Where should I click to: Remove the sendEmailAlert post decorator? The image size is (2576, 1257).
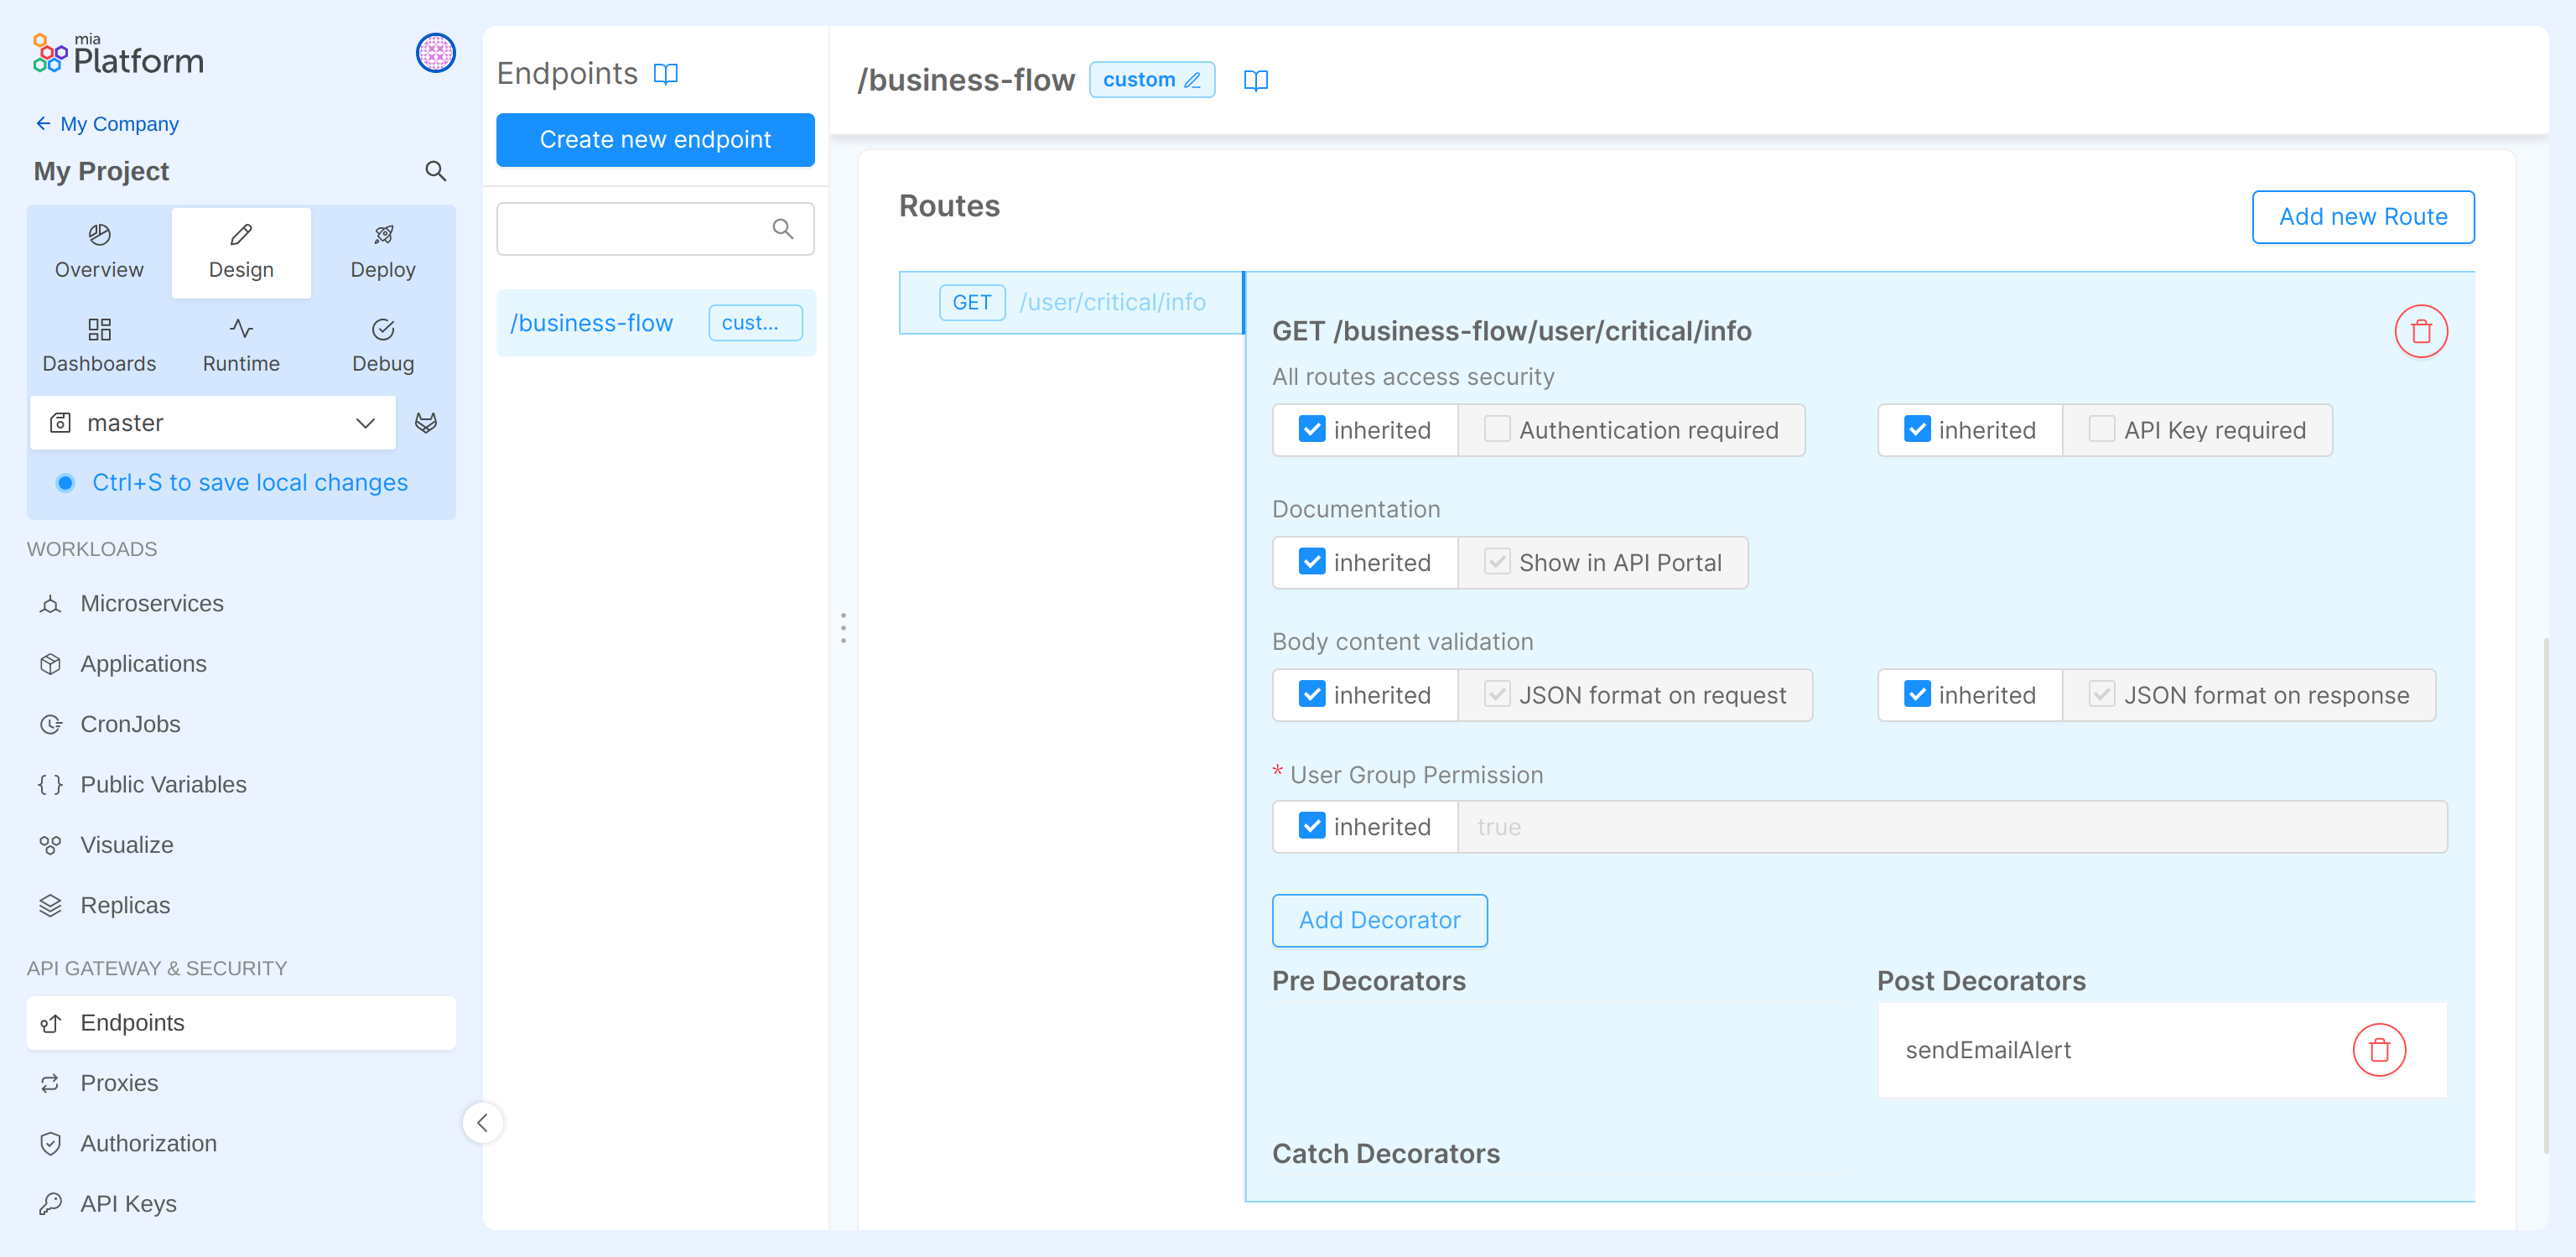pyautogui.click(x=2378, y=1050)
